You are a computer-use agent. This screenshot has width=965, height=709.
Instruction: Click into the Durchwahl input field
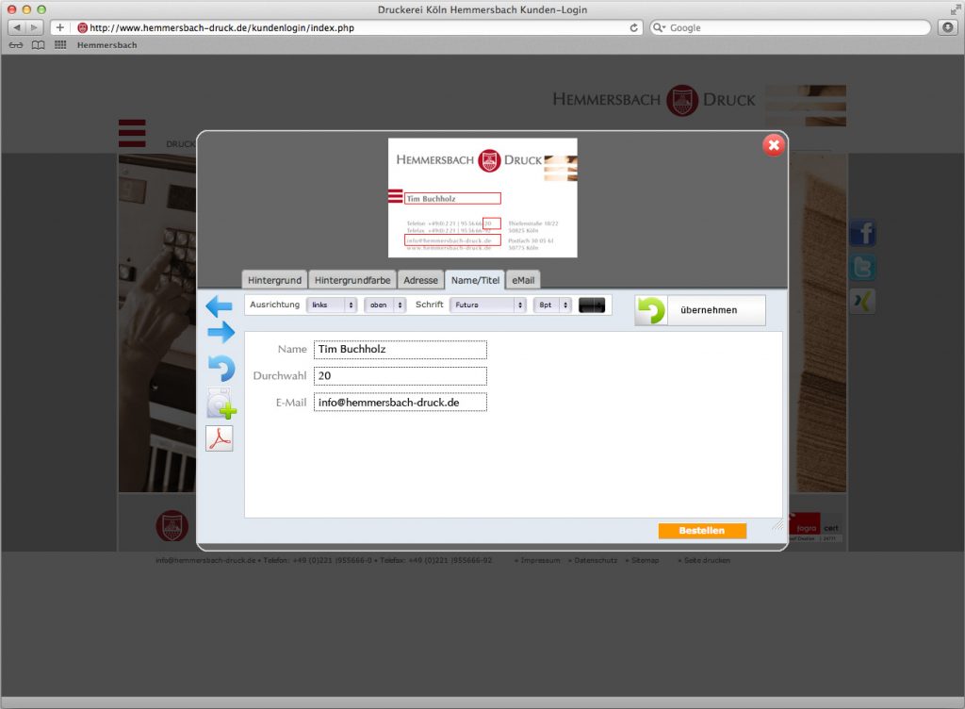click(x=400, y=375)
